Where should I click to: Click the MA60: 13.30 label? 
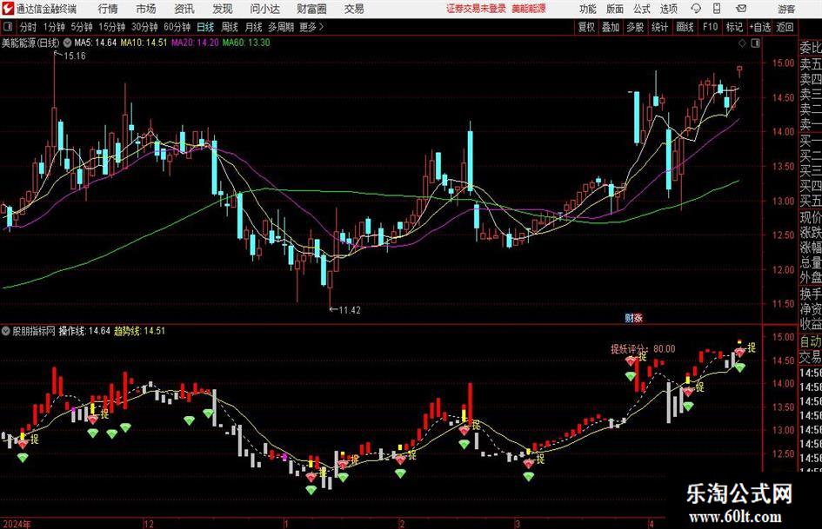click(x=246, y=43)
